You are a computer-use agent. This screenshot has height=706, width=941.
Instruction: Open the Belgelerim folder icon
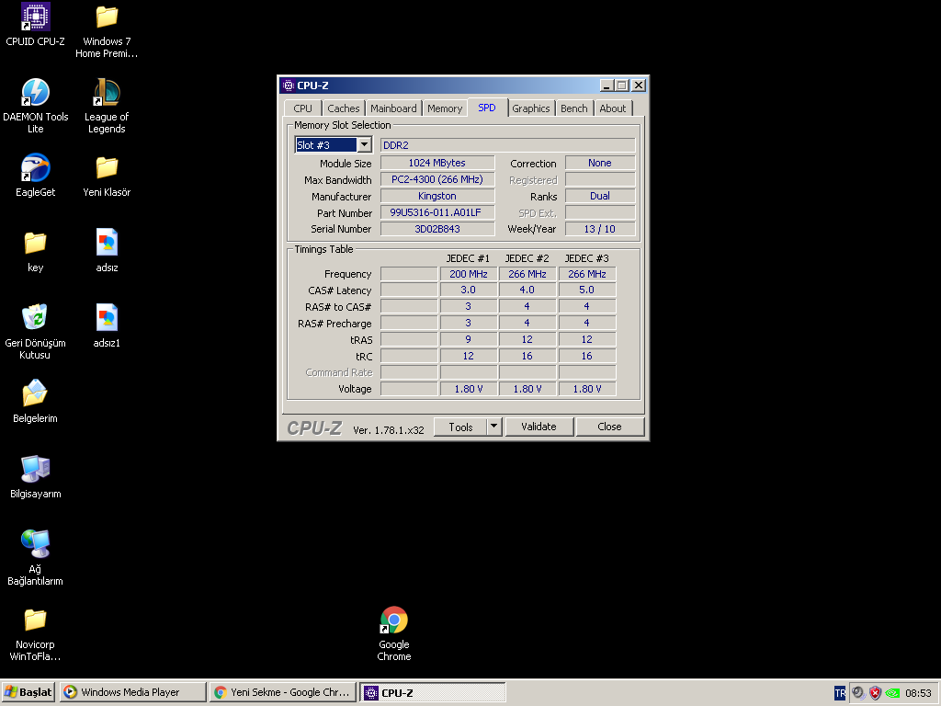35,393
